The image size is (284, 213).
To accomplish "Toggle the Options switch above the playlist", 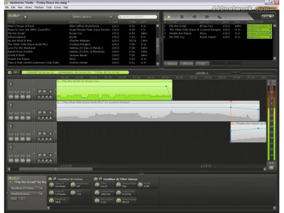I will coord(268,16).
